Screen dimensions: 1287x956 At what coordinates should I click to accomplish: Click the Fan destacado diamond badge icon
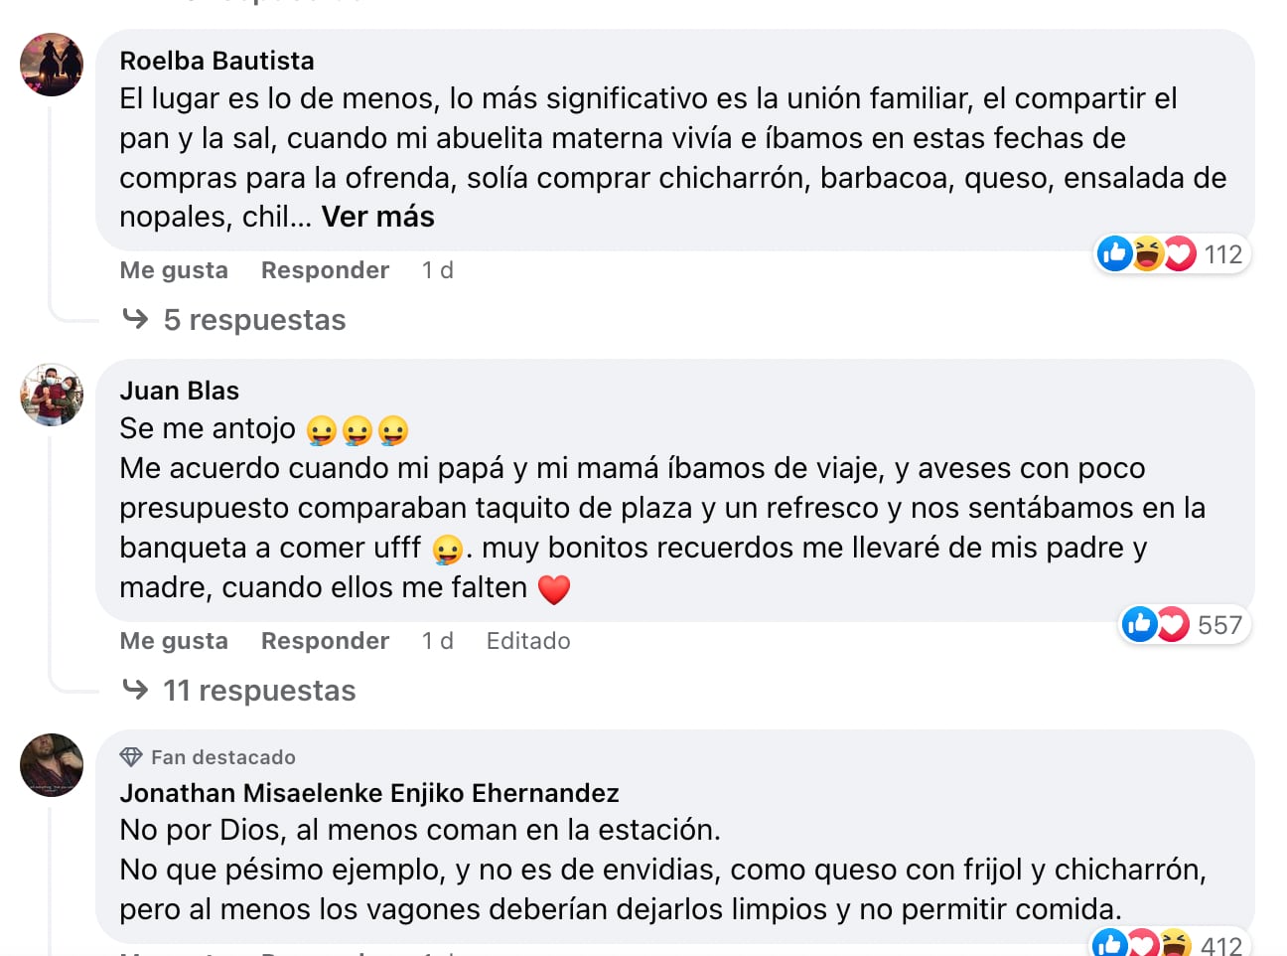[x=129, y=756]
